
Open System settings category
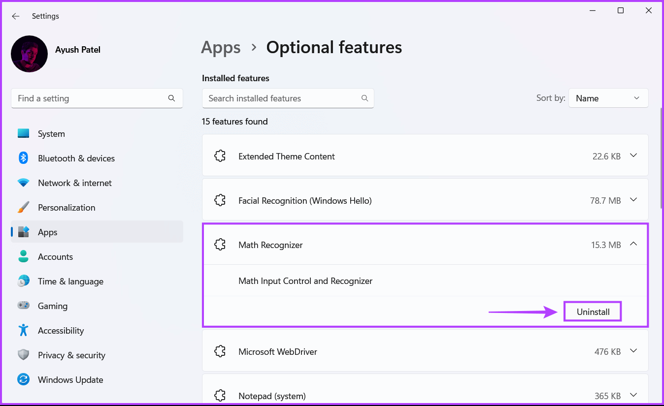click(x=97, y=134)
